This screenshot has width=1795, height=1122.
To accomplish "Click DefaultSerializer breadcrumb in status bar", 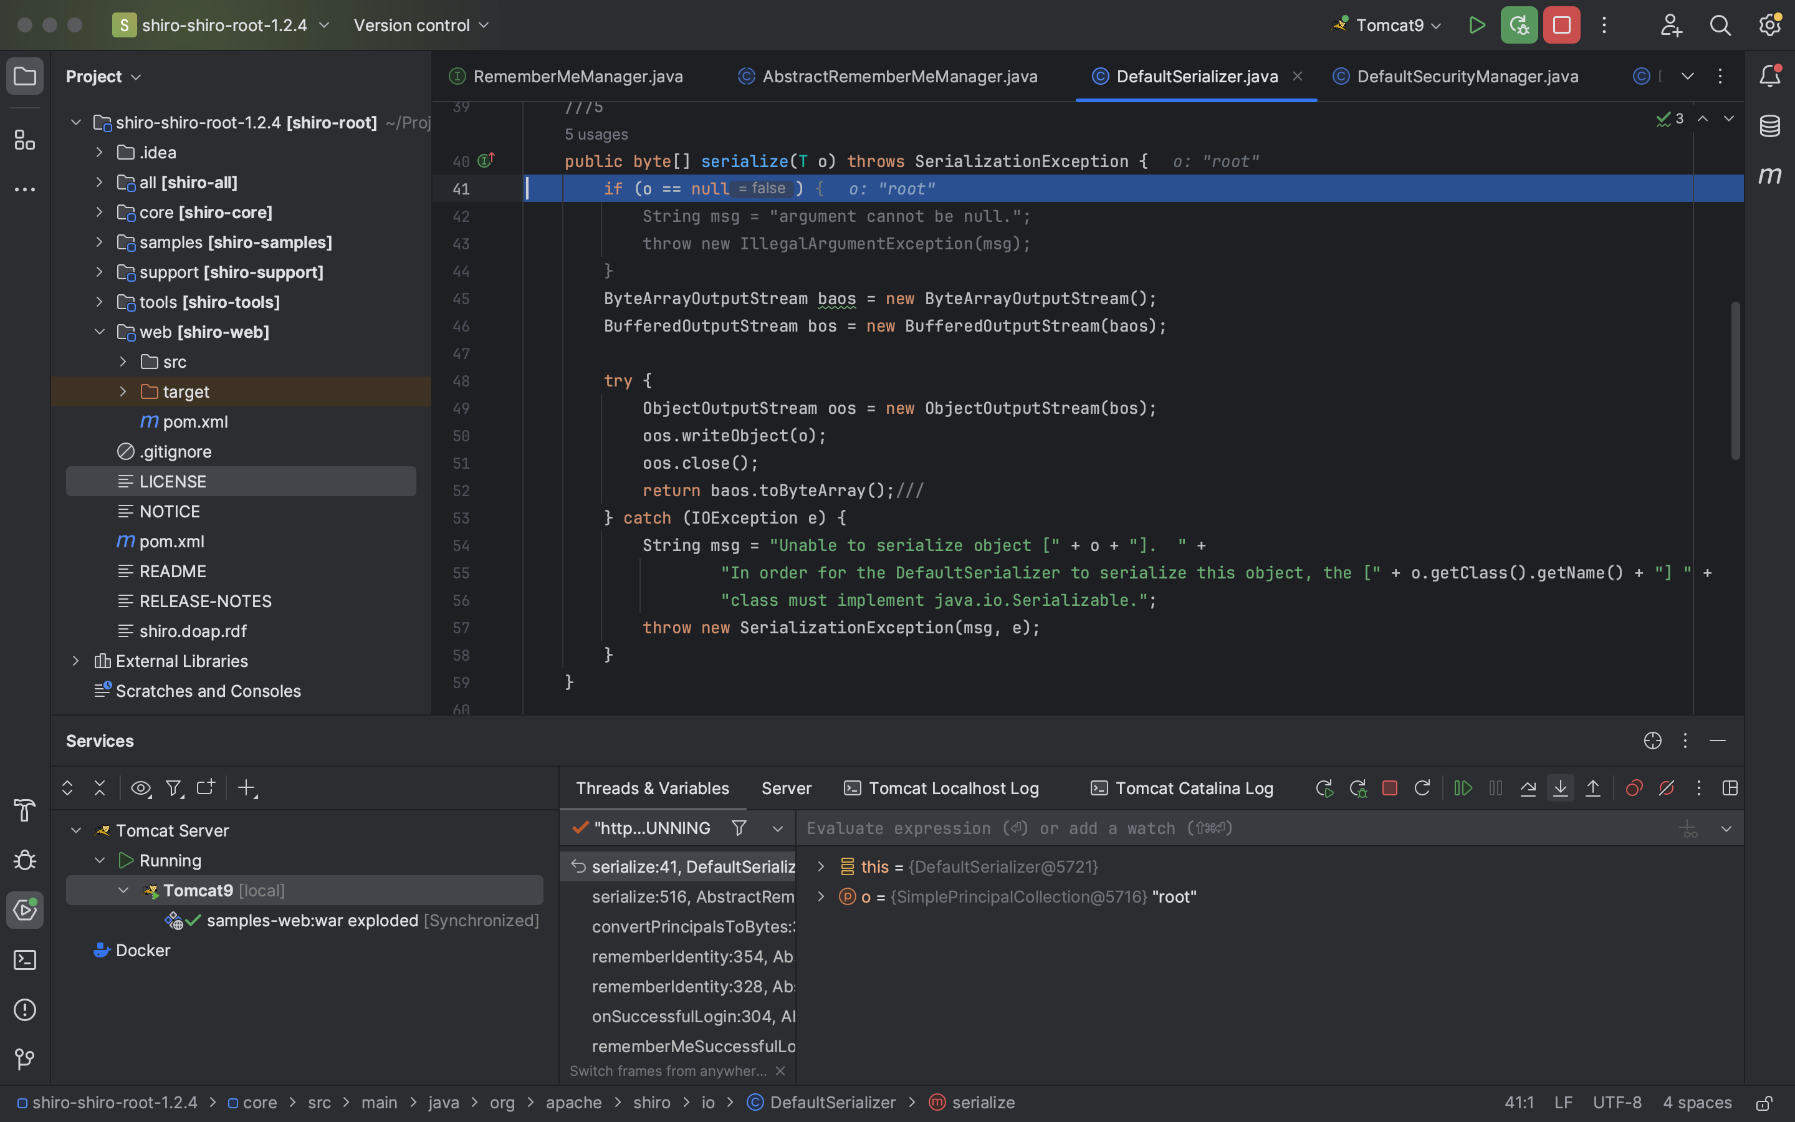I will [x=822, y=1103].
